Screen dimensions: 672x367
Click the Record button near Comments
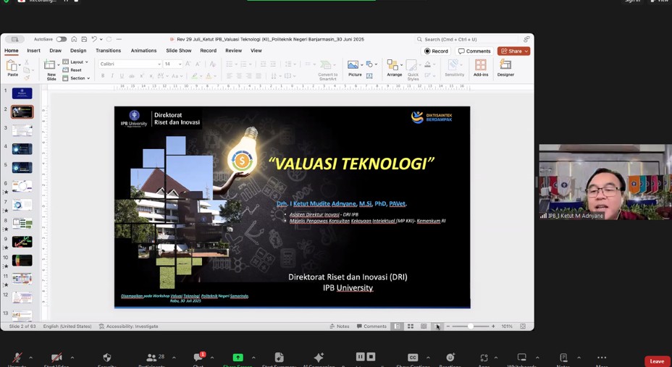coord(436,51)
